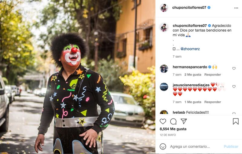This screenshot has height=154, width=242.
Task: Open chuponcitoflores07 header avatar
Action: tap(164, 8)
